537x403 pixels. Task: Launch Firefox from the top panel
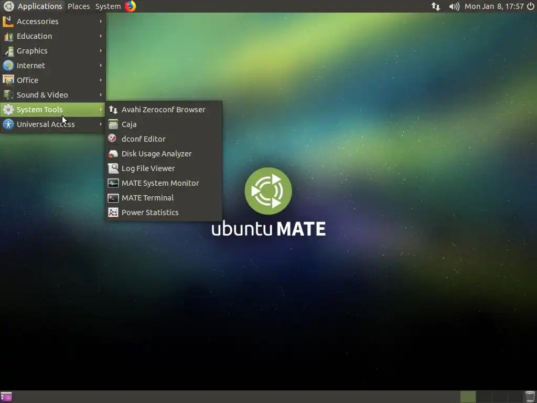pyautogui.click(x=130, y=6)
